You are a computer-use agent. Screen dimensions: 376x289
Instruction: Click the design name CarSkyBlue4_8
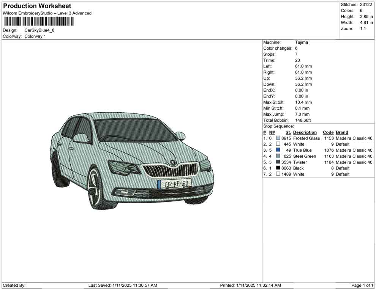click(39, 30)
